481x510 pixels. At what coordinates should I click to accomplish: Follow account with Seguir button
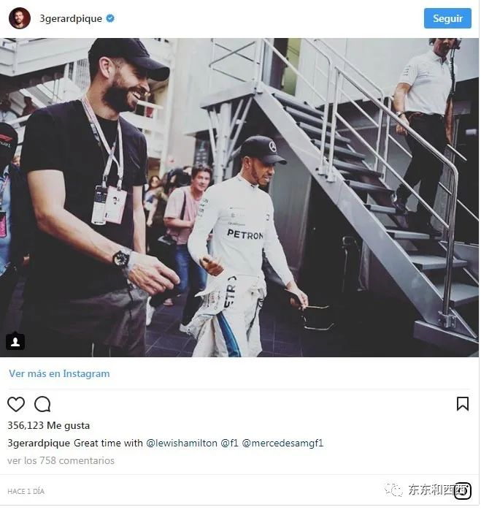point(447,18)
